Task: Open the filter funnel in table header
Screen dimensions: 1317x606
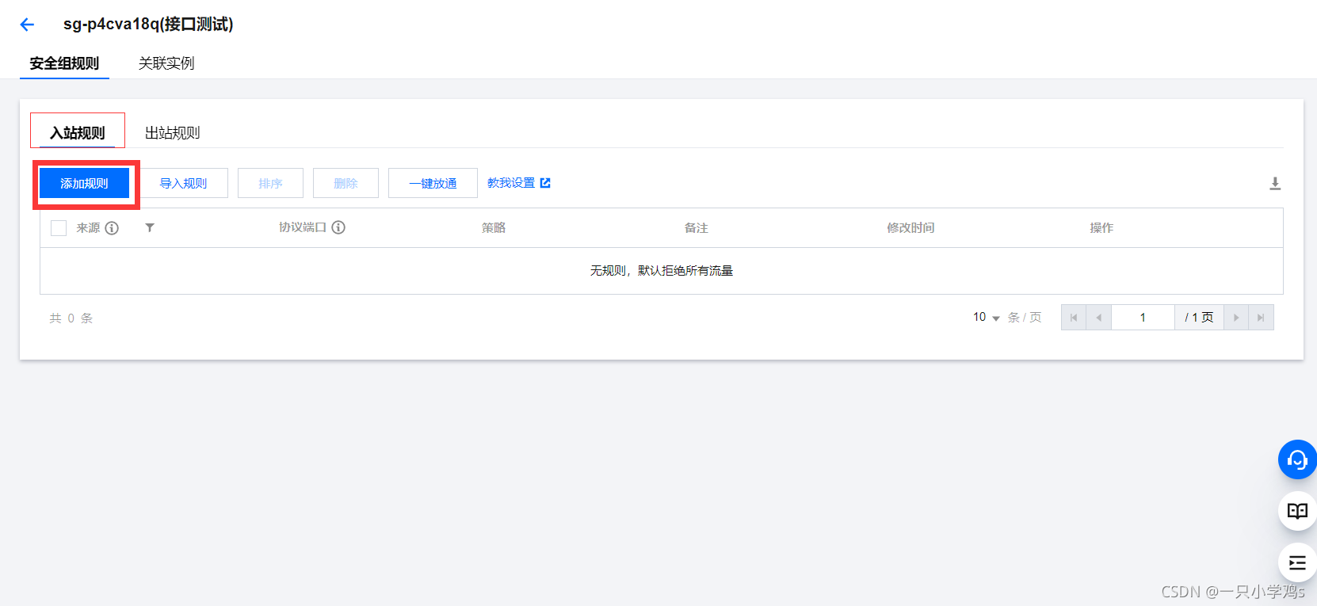Action: click(150, 228)
